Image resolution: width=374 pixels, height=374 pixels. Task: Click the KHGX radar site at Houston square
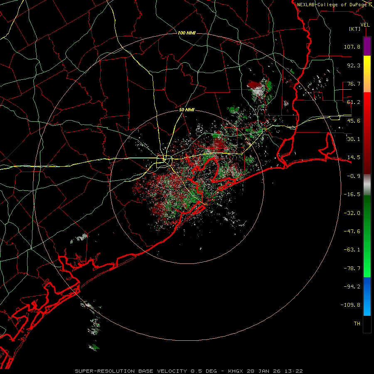click(x=164, y=162)
